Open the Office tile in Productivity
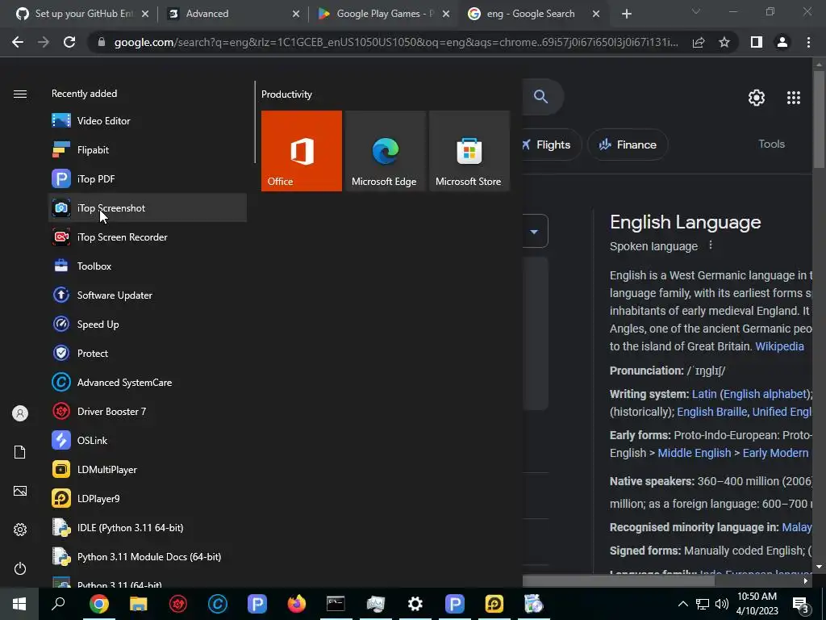The width and height of the screenshot is (826, 620). 302,151
